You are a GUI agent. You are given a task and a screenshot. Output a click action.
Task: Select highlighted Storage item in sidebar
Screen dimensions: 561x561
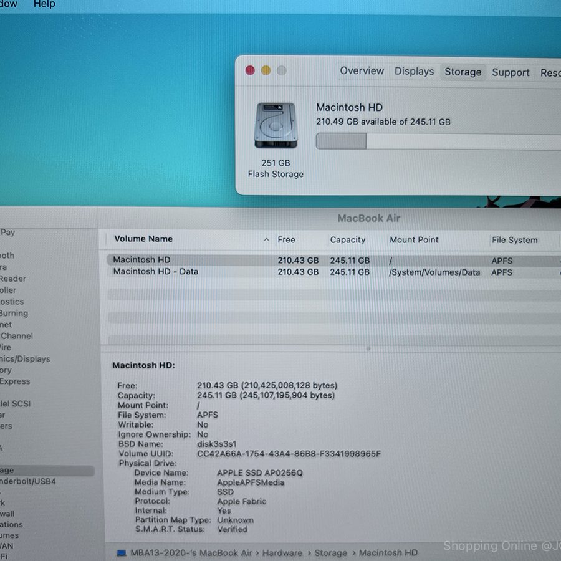click(47, 471)
